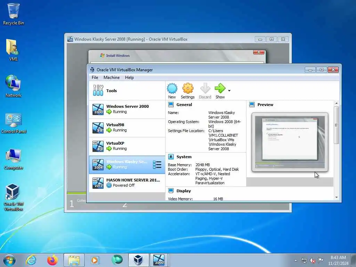
Task: Click the Powered Off status text
Action: [124, 185]
